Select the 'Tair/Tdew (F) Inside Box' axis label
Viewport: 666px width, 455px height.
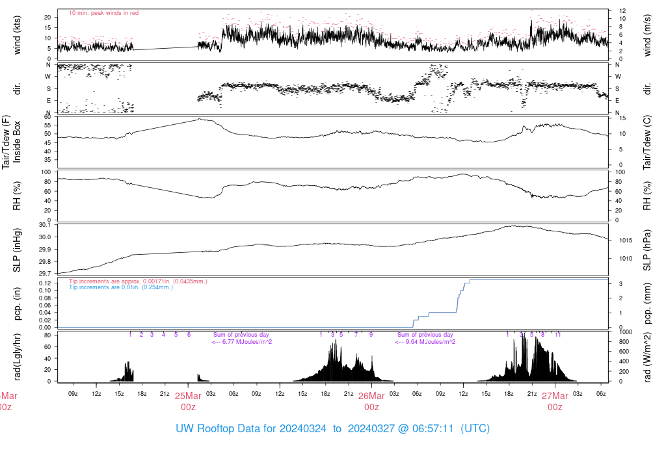coord(12,142)
